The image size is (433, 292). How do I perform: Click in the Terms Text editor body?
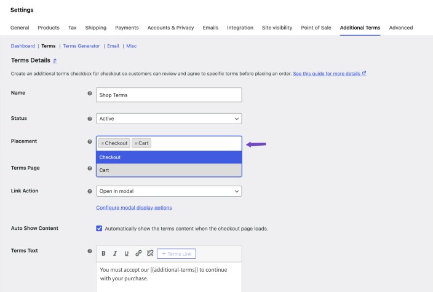pyautogui.click(x=169, y=277)
